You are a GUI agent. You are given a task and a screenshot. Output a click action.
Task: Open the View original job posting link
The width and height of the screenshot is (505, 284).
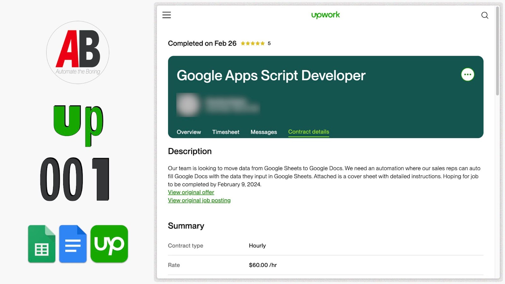199,200
